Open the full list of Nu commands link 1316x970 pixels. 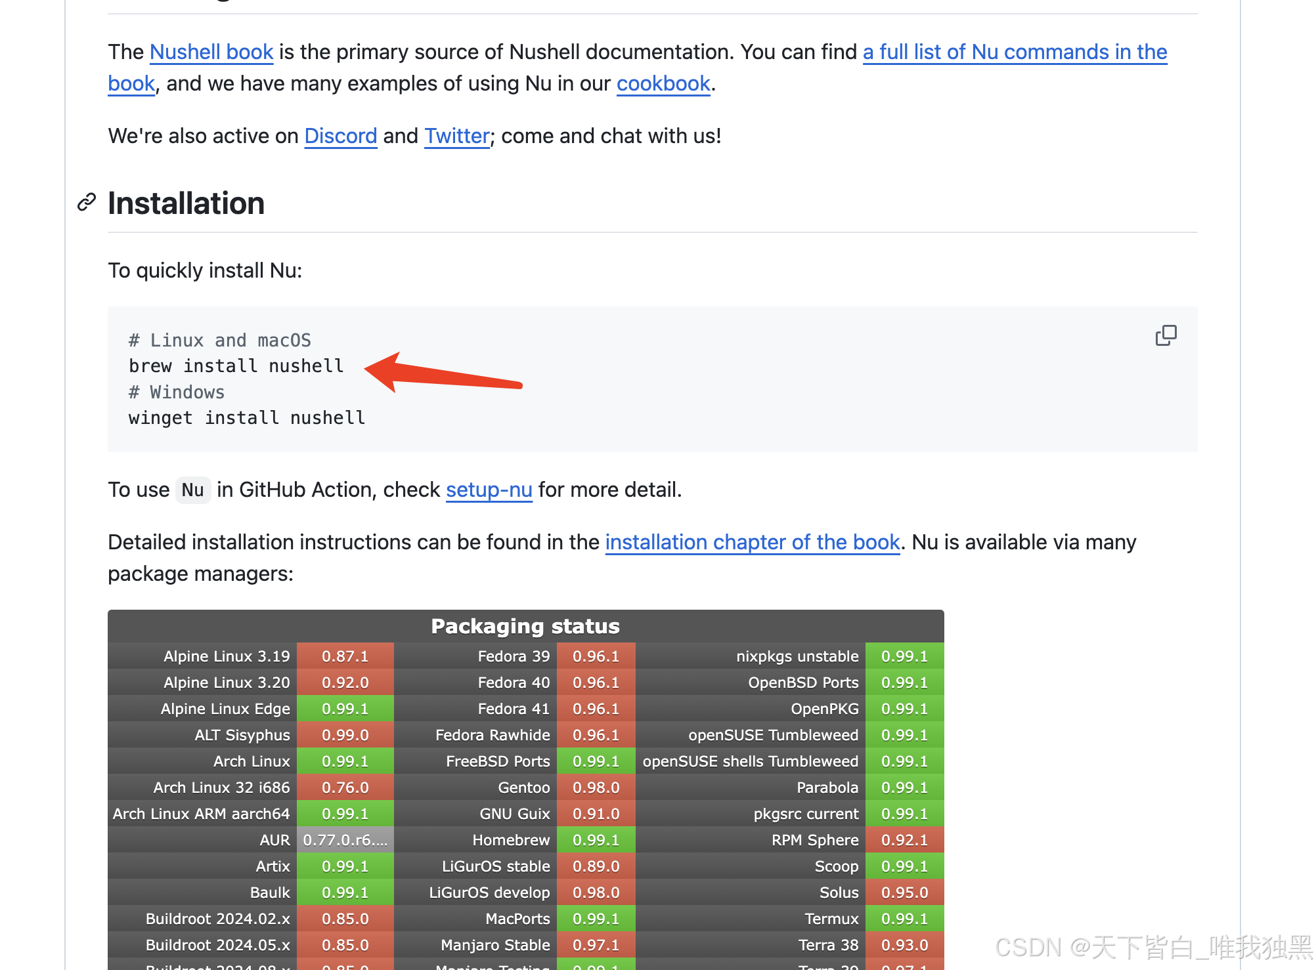pos(1015,52)
